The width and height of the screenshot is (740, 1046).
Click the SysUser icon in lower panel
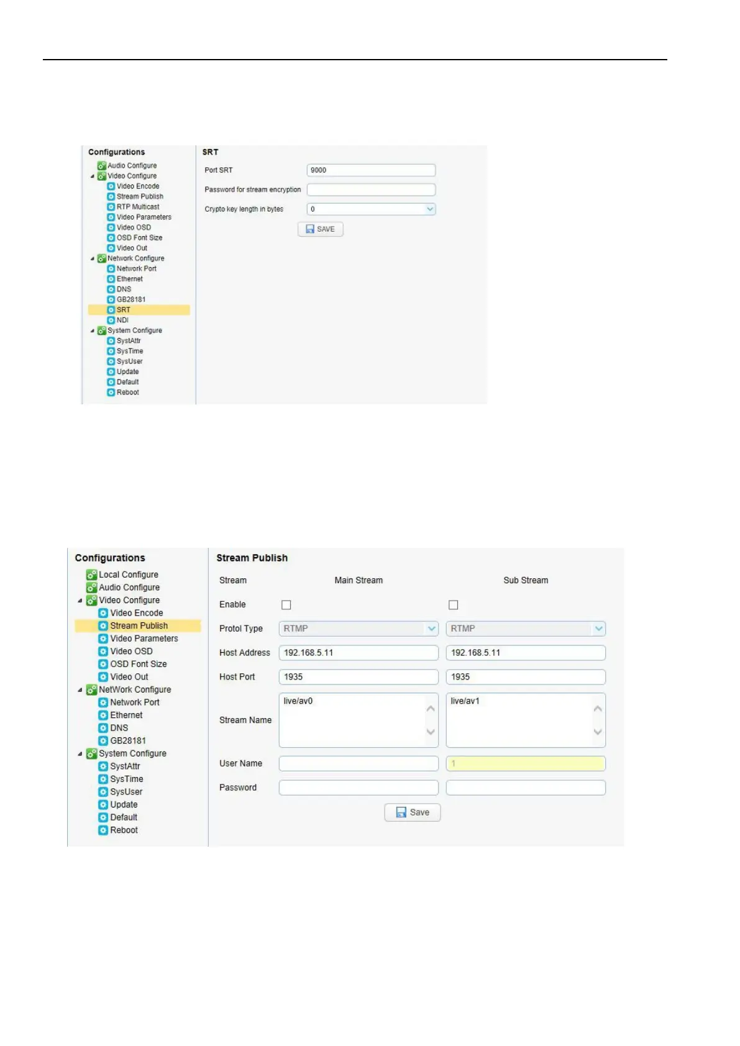coord(103,791)
